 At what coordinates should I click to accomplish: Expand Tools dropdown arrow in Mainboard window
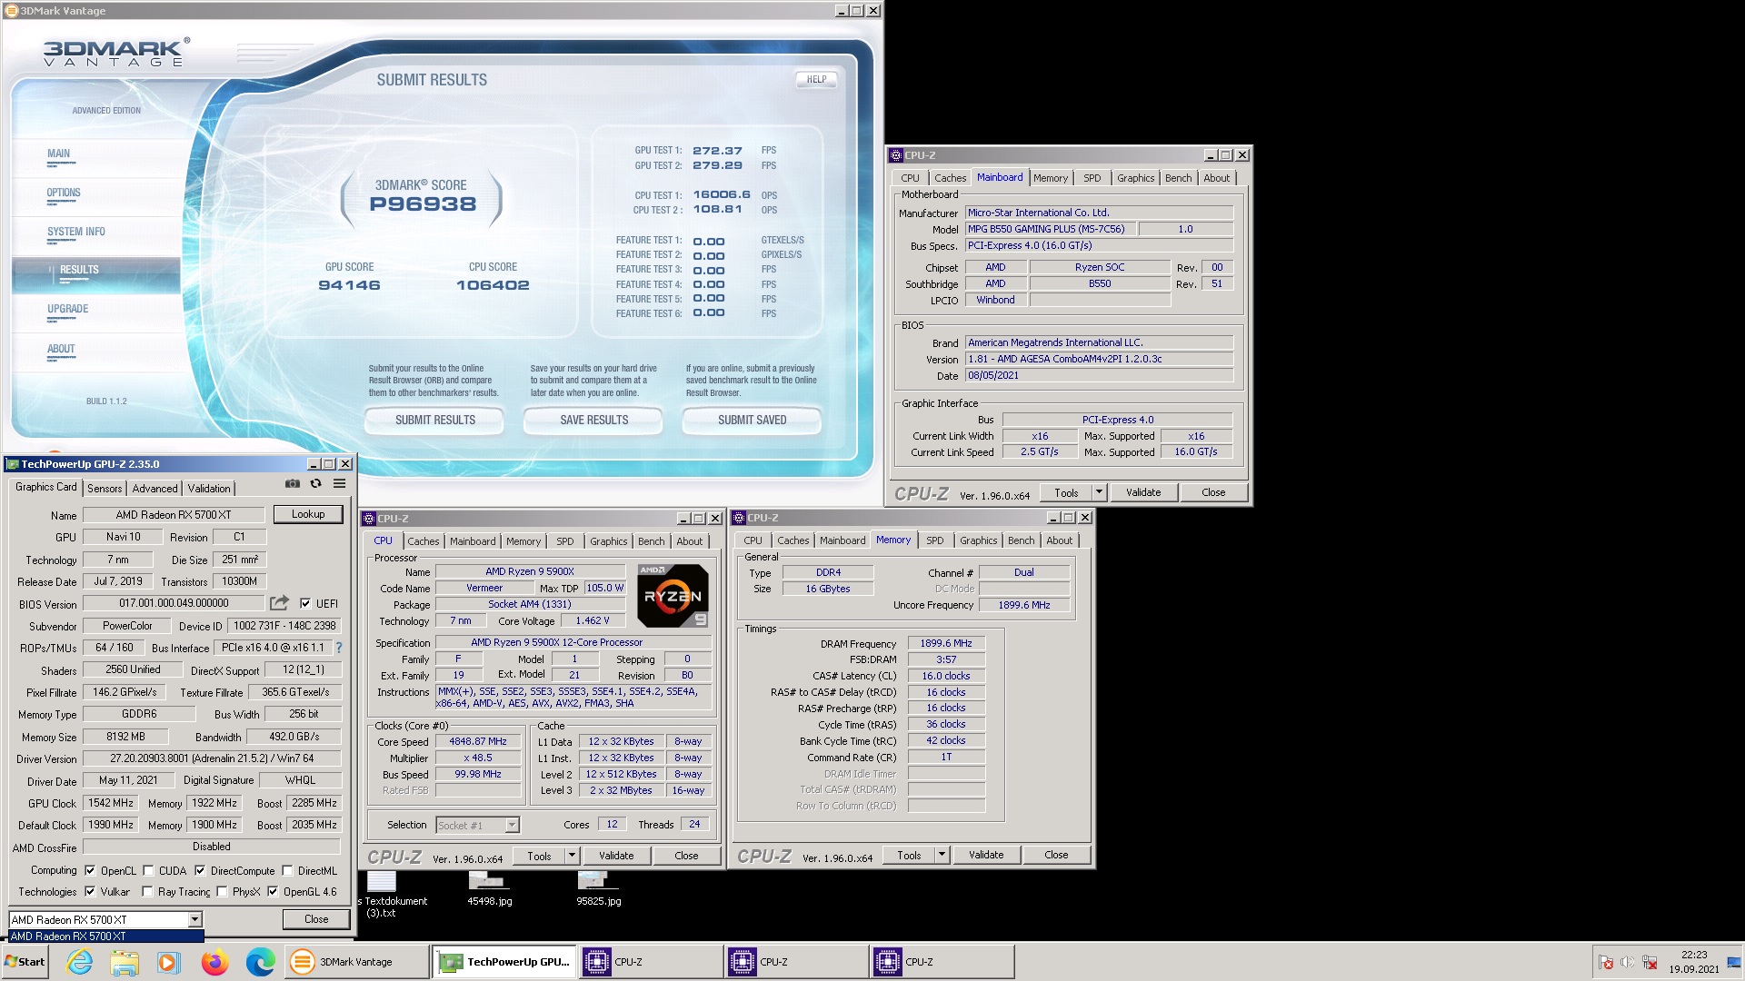pos(1099,492)
